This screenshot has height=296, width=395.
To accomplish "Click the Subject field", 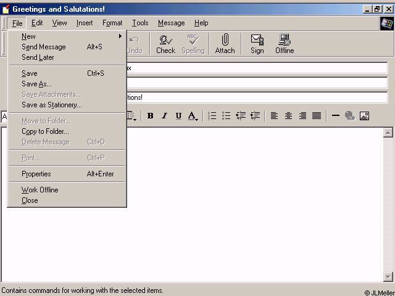I will pos(257,97).
